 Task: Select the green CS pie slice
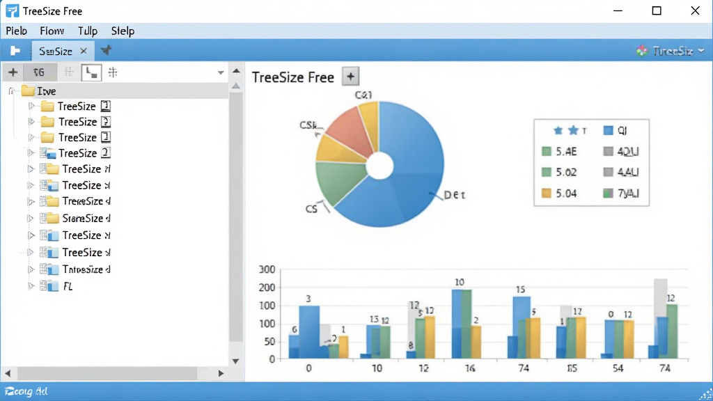340,182
